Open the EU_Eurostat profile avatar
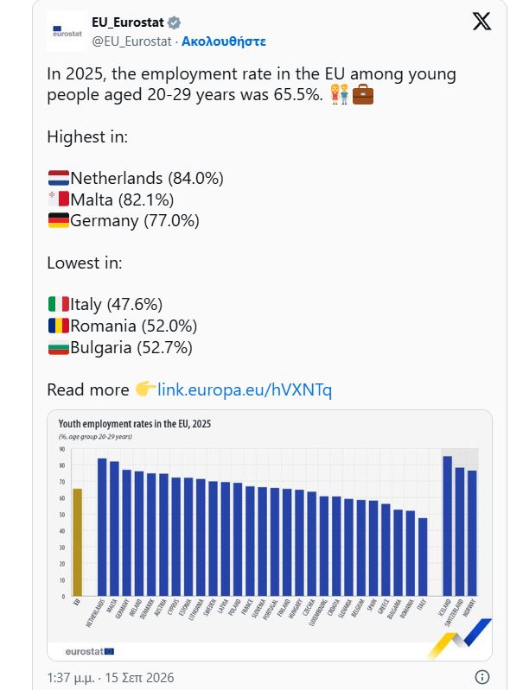The width and height of the screenshot is (510, 690). pyautogui.click(x=67, y=31)
